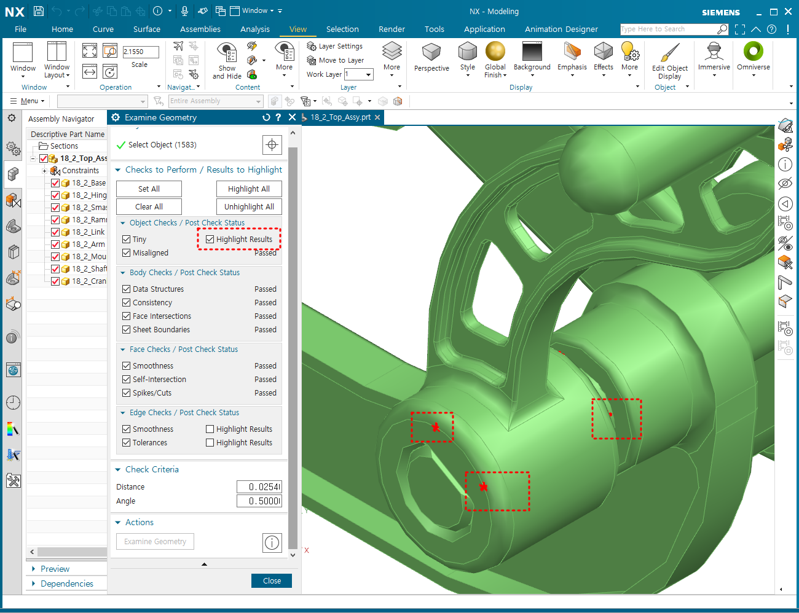This screenshot has height=613, width=799.
Task: Open the File menu
Action: pyautogui.click(x=20, y=29)
